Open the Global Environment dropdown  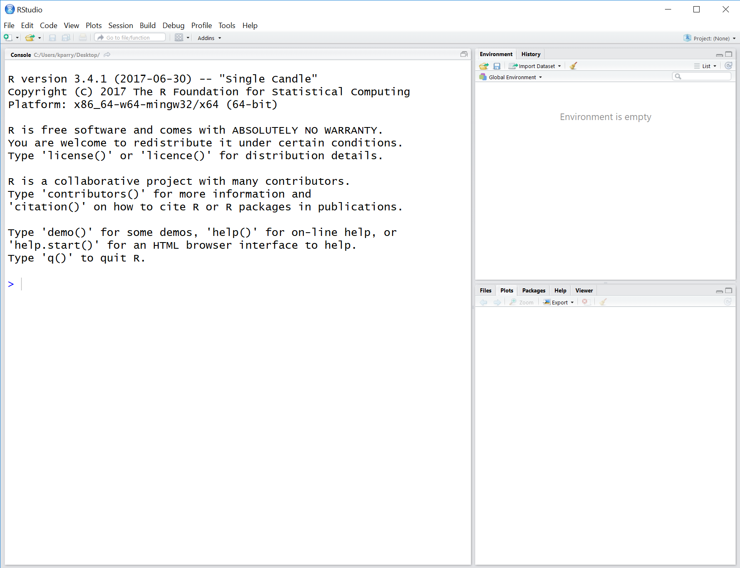511,77
